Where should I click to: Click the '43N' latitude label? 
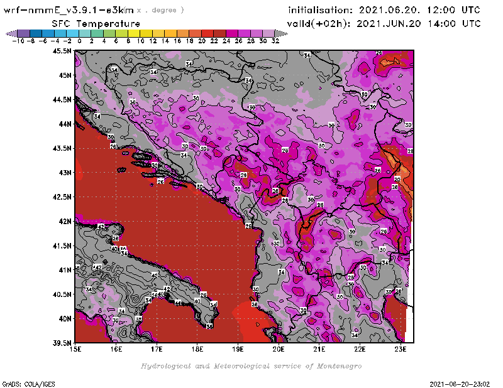point(65,173)
